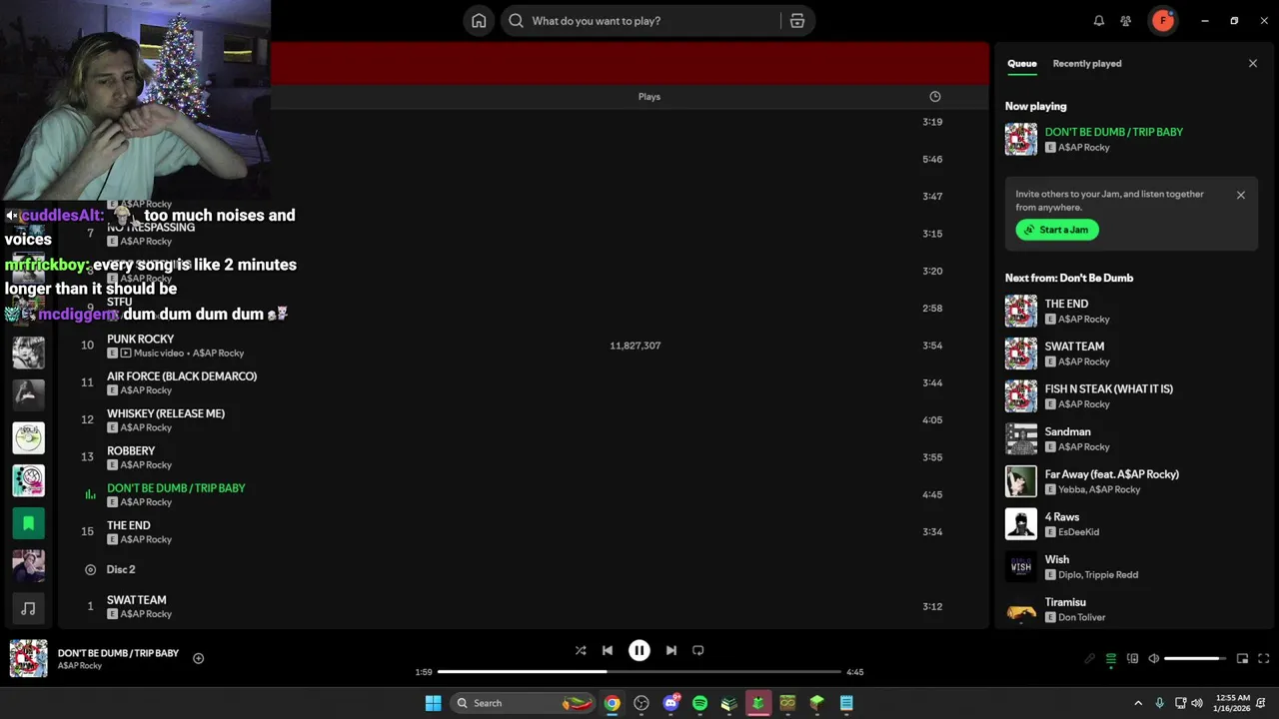Screen dimensions: 1279x719
Task: Skip to next track
Action: point(671,650)
